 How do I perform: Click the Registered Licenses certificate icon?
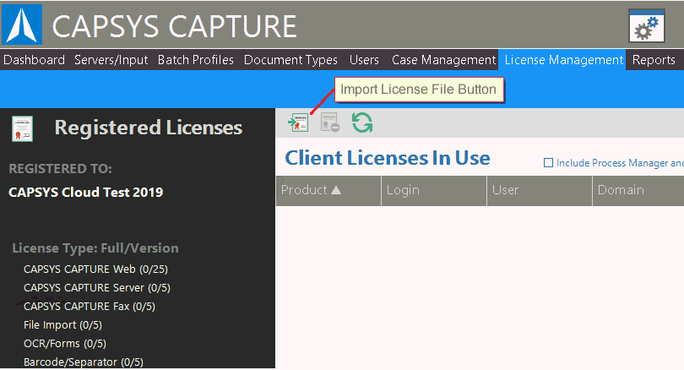[x=22, y=128]
